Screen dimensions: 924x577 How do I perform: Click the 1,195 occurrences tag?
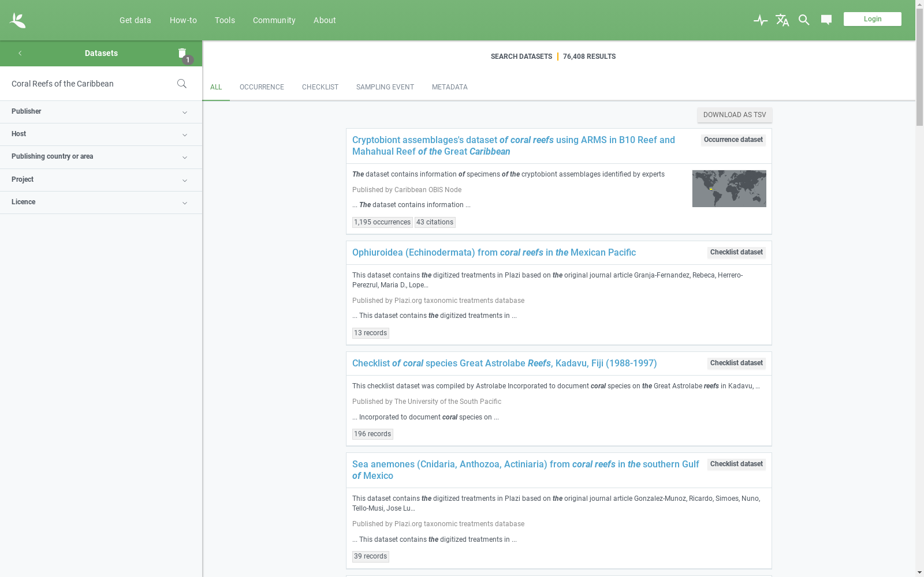(382, 222)
